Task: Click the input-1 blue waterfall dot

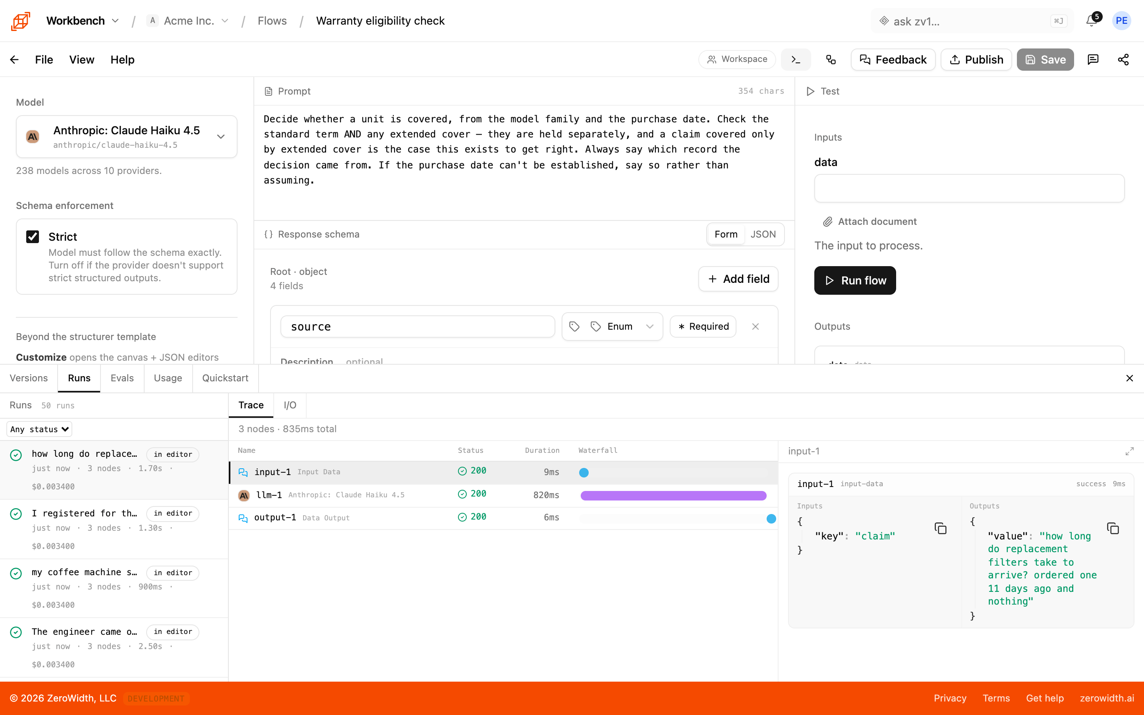Action: pos(584,472)
